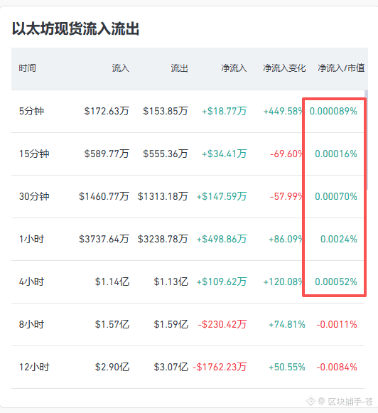The height and width of the screenshot is (413, 378).
Task: Click the 时间 column header
Action: point(28,68)
